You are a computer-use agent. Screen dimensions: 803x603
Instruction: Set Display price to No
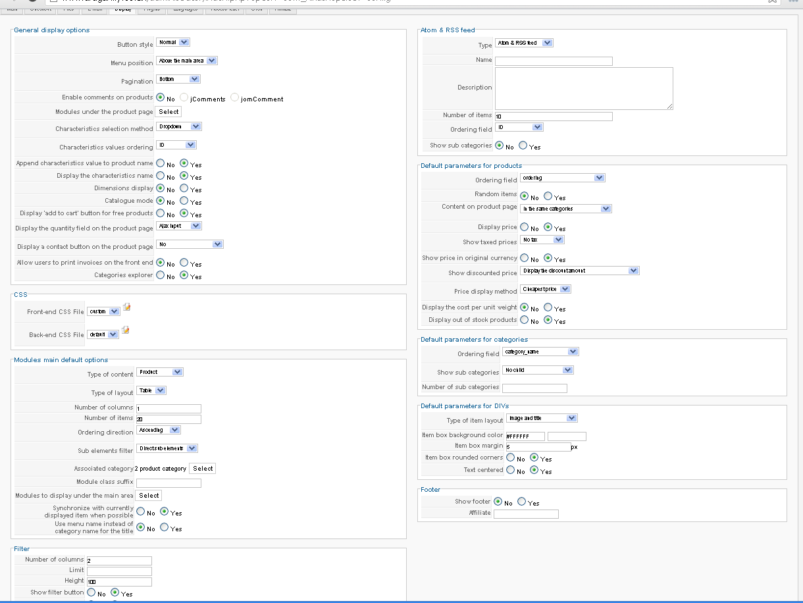(x=525, y=227)
